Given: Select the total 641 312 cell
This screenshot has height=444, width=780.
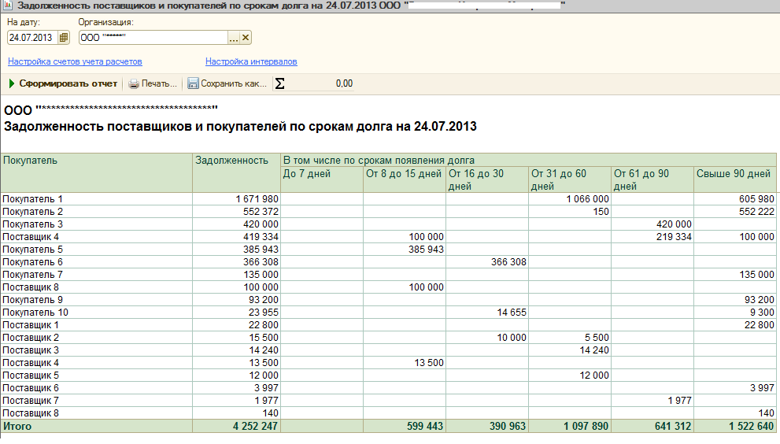Looking at the screenshot, I should tap(652, 426).
